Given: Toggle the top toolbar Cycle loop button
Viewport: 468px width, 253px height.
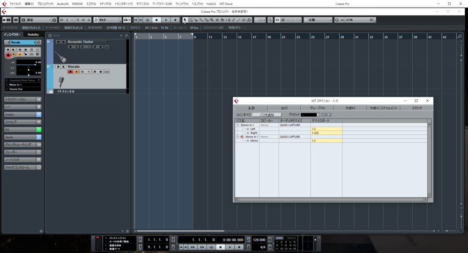Looking at the screenshot, I should [148, 20].
